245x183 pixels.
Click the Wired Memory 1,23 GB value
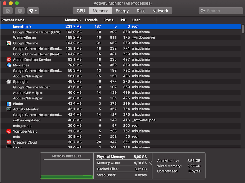pyautogui.click(x=194, y=166)
